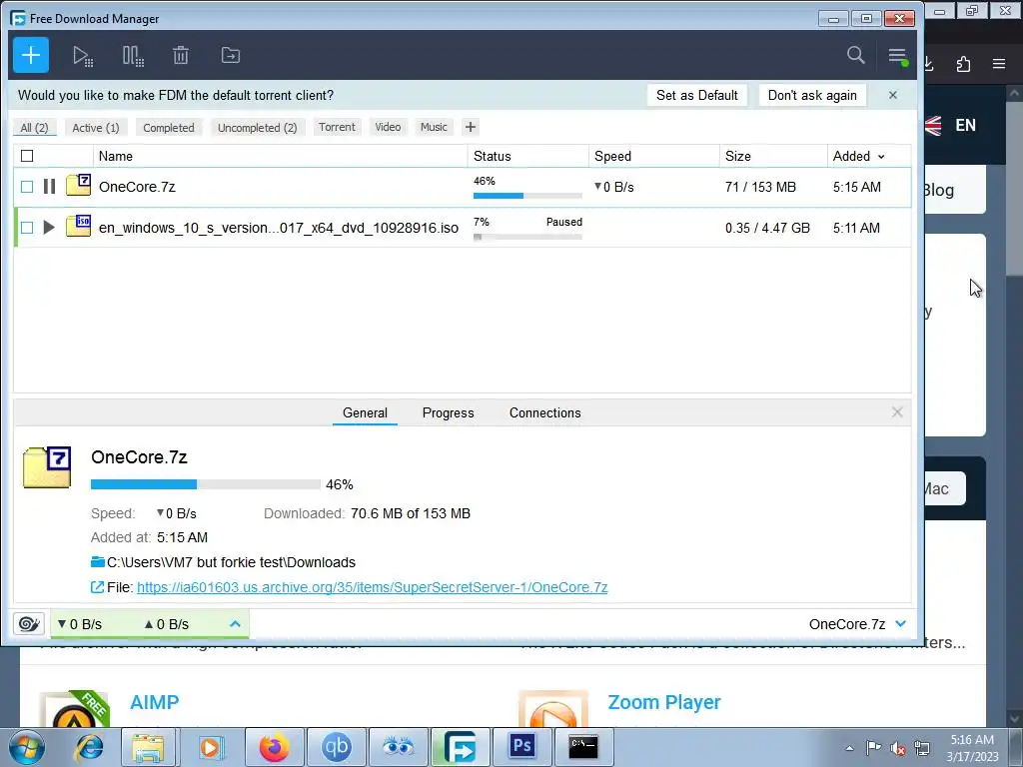The image size is (1023, 767).
Task: Open the FDM main menu
Action: pyautogui.click(x=898, y=56)
